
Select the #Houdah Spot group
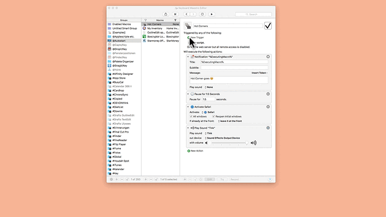click(x=124, y=161)
